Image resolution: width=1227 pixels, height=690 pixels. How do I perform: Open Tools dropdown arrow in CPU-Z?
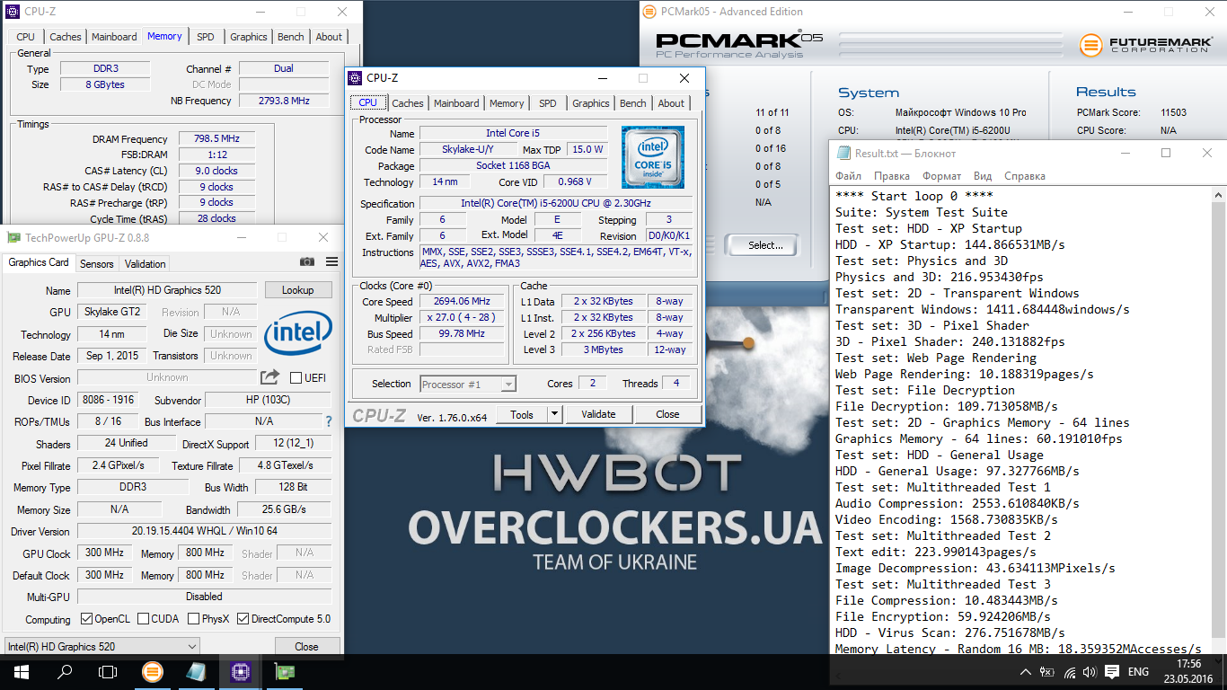554,414
